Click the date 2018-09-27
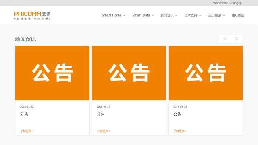This screenshot has width=258, height=145. point(103,106)
